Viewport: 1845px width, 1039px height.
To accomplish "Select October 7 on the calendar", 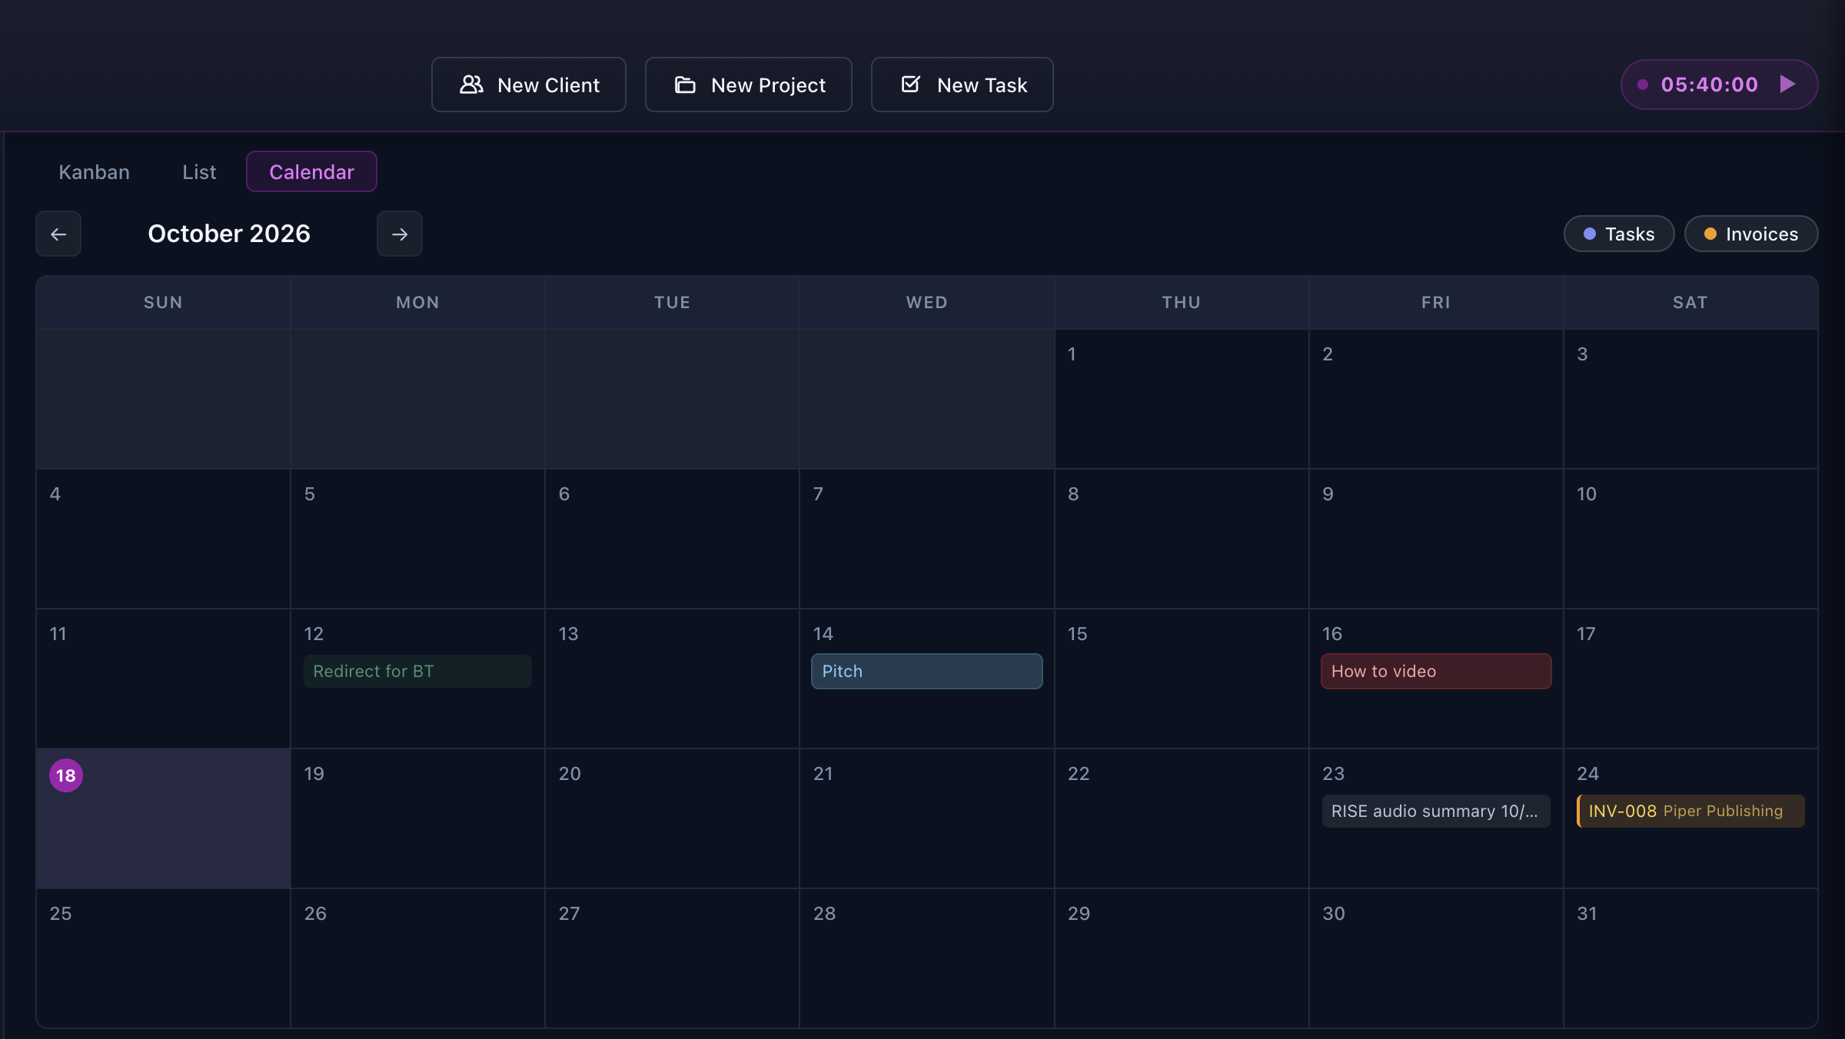I will (x=927, y=539).
